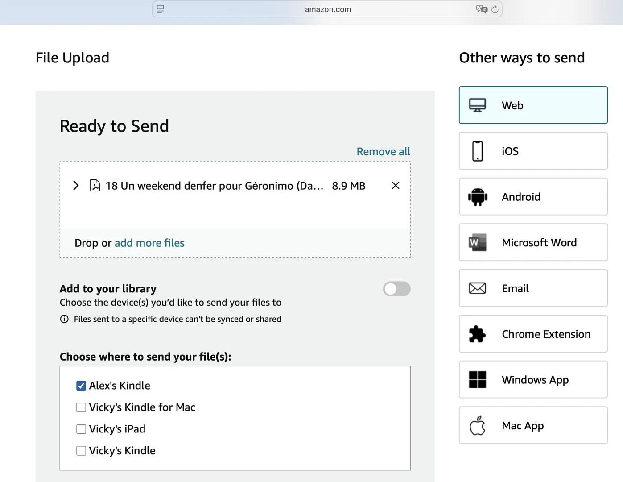
Task: Click the files can't be synced notice
Action: (177, 319)
